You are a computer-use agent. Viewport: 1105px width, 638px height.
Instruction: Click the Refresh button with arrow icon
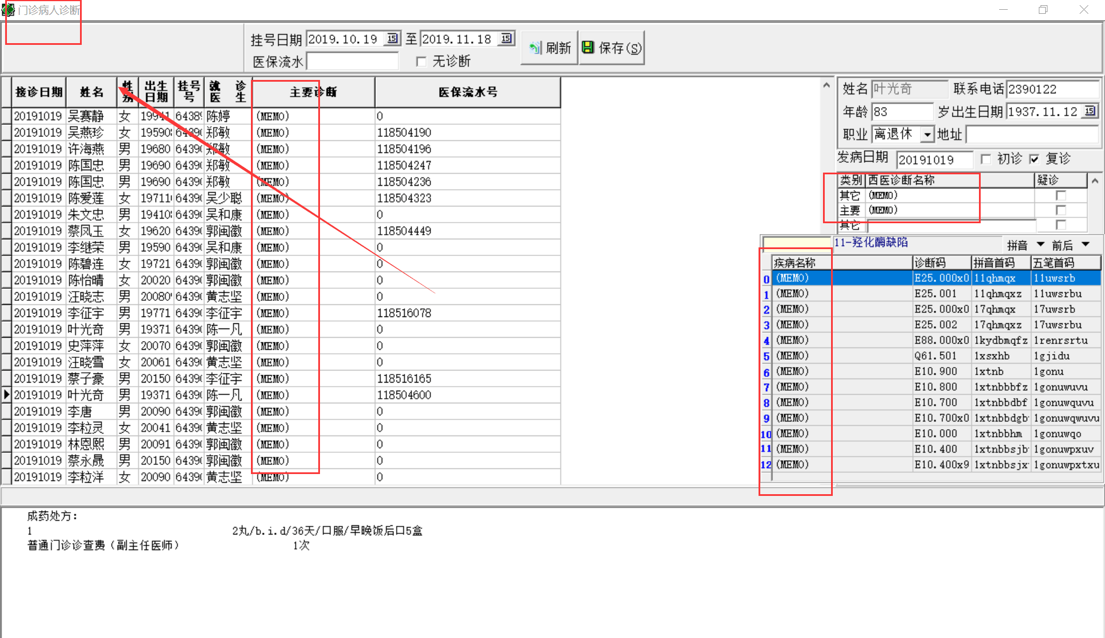[x=550, y=48]
